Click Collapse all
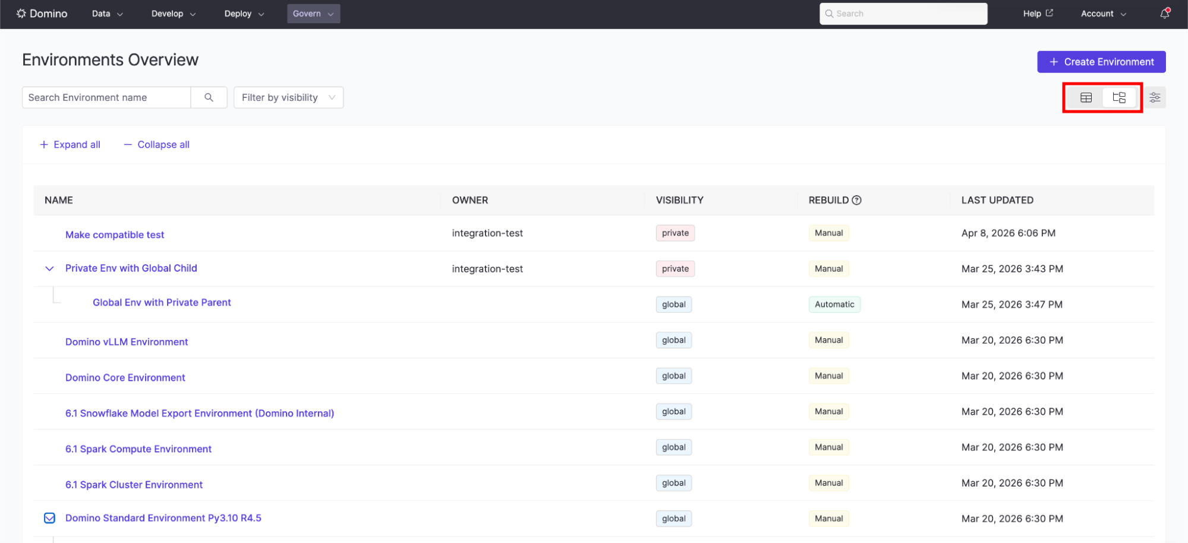Image resolution: width=1188 pixels, height=543 pixels. coord(157,145)
